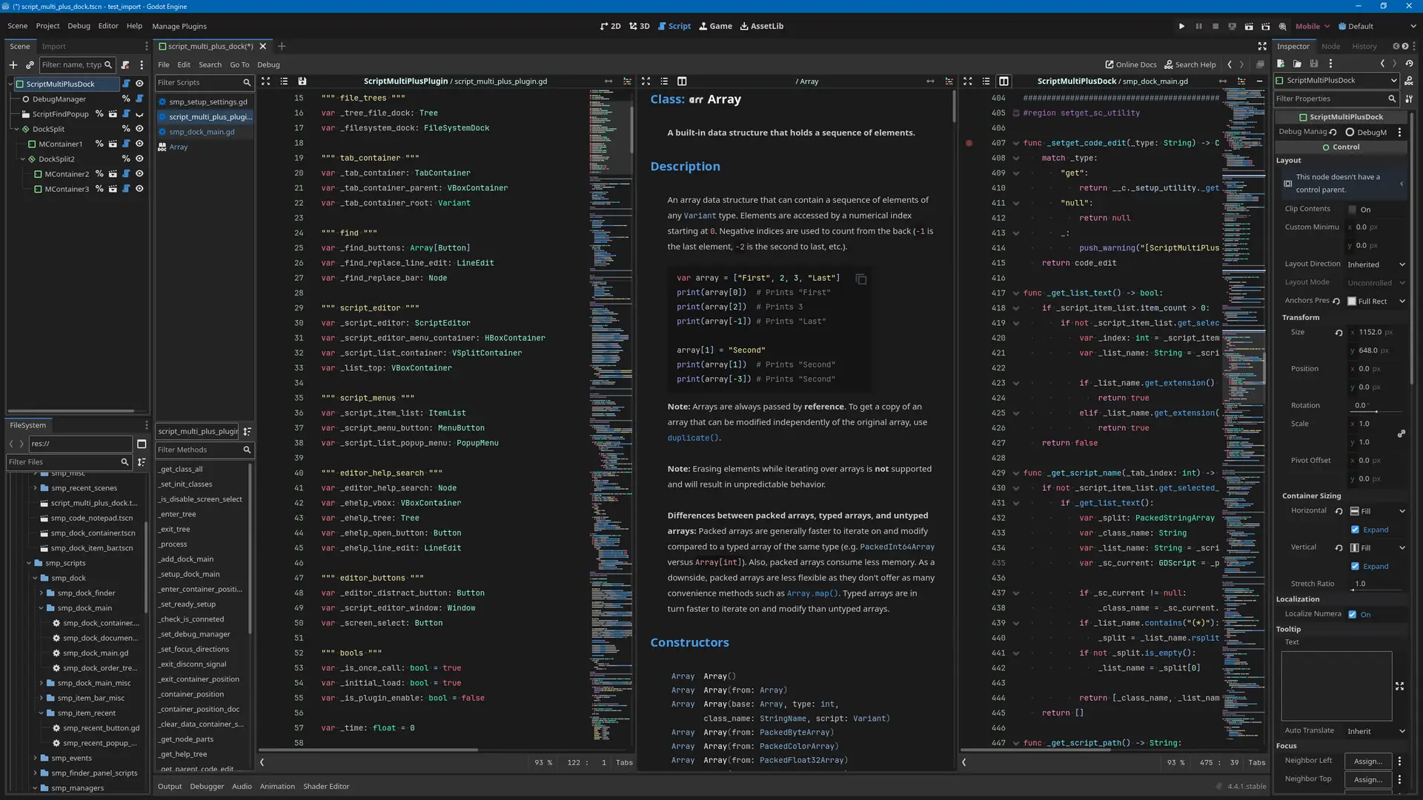Collapse smp_item_recent folder
The width and height of the screenshot is (1423, 800).
(41, 713)
